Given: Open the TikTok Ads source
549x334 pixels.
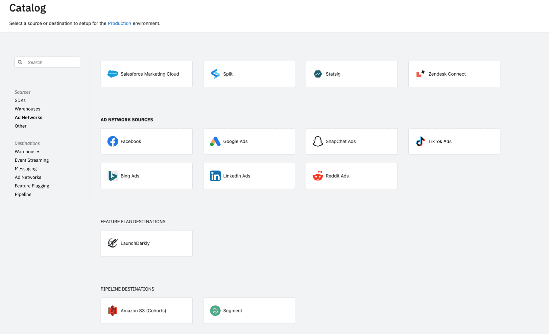Looking at the screenshot, I should (x=454, y=141).
